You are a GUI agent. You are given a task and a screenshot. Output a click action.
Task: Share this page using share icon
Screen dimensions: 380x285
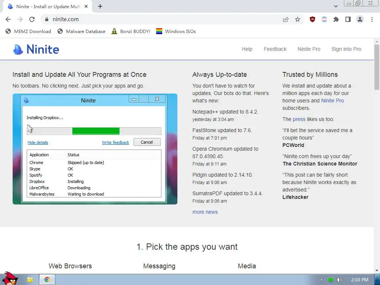286,19
